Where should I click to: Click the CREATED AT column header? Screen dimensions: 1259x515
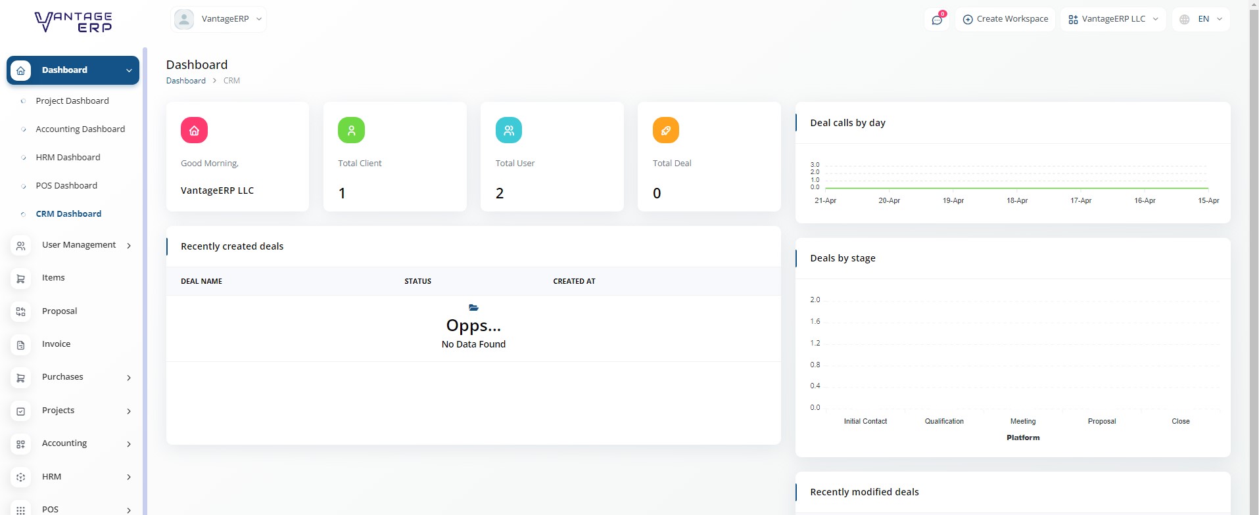(x=574, y=281)
